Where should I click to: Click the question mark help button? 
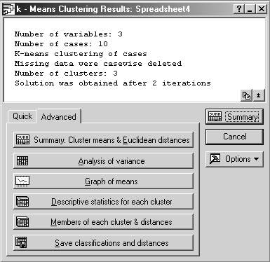click(x=239, y=9)
